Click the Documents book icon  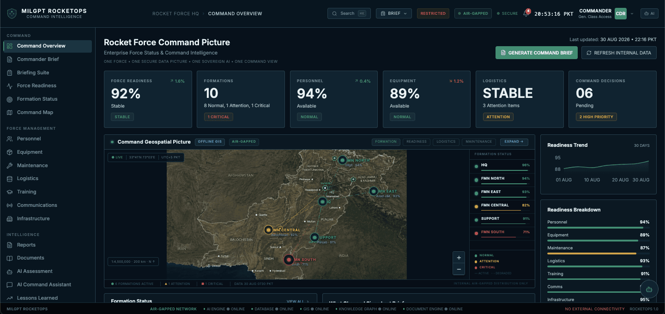(10, 258)
